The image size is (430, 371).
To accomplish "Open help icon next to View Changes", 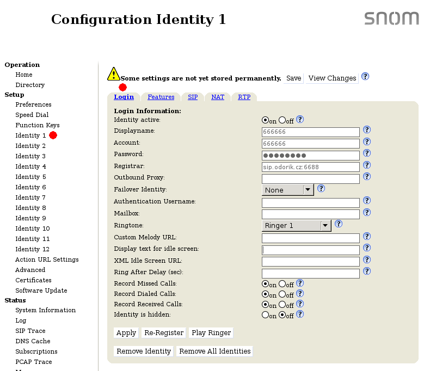I will pos(365,77).
